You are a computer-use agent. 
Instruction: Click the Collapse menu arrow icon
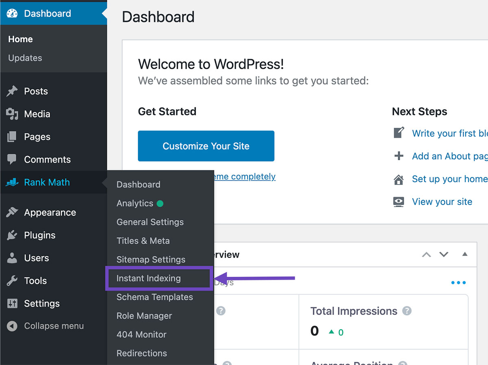point(12,326)
